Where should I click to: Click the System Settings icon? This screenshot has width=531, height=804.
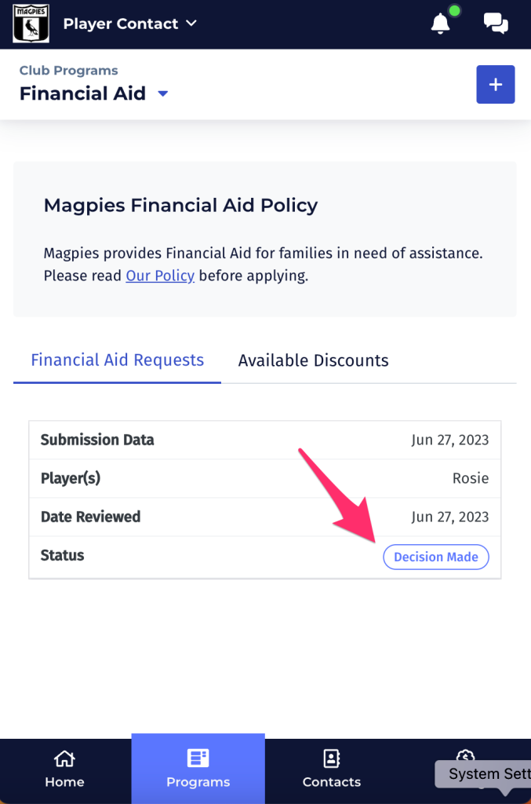coord(465,755)
